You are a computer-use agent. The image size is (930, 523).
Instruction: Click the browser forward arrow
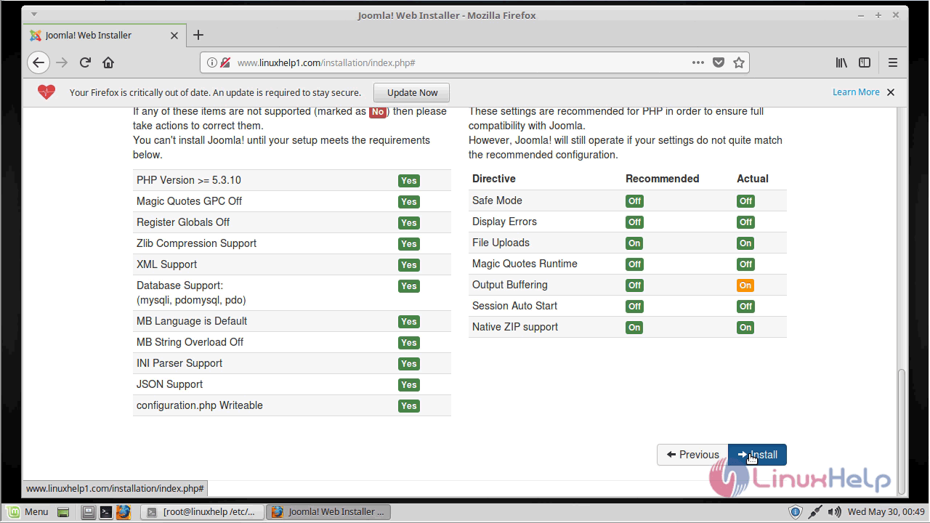click(62, 62)
